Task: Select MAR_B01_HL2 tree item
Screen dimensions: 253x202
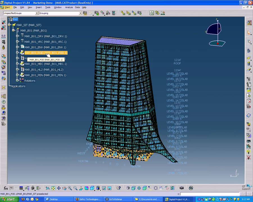Action: 44,70
